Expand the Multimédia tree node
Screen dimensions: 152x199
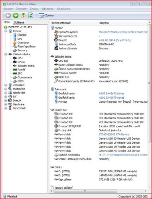pos(6,89)
